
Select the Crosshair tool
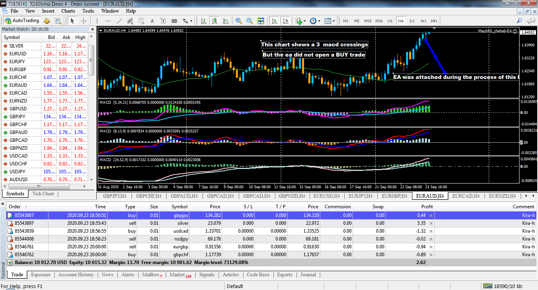[84, 21]
